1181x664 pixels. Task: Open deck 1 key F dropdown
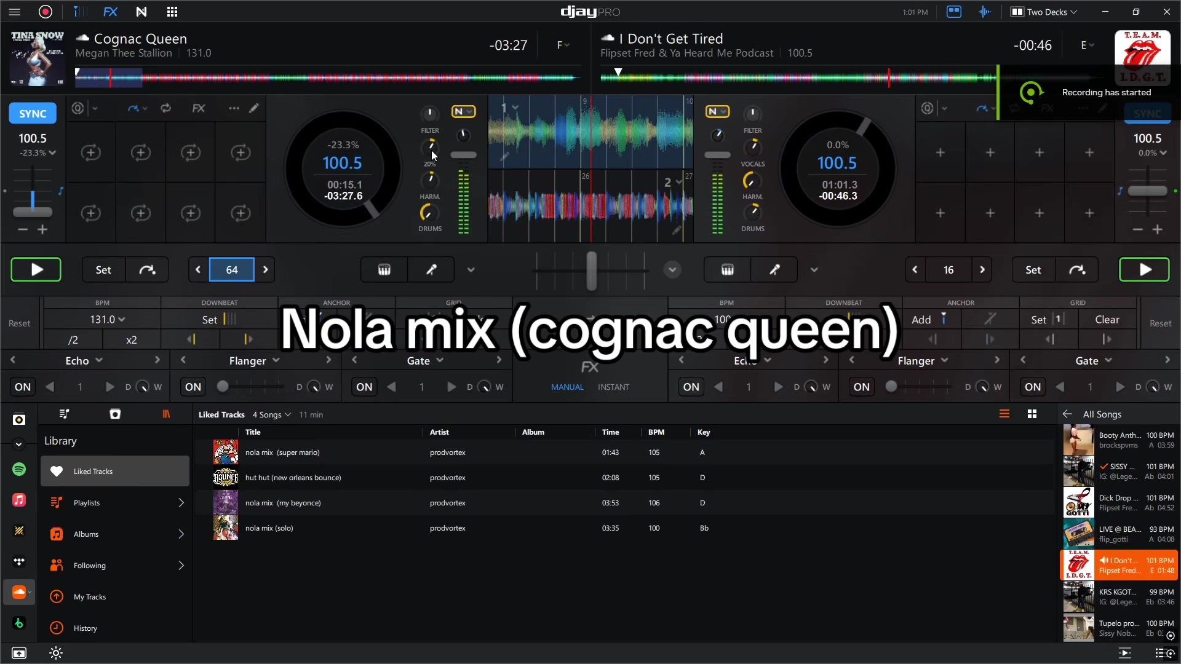563,45
